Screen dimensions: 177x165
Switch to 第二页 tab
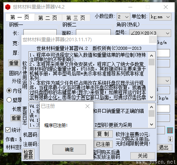(x=48, y=18)
